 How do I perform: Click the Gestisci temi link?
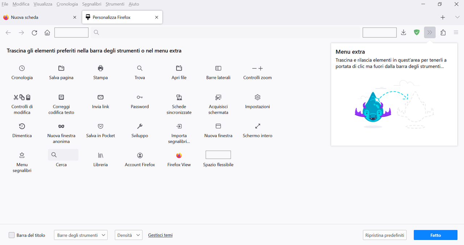tap(160, 235)
